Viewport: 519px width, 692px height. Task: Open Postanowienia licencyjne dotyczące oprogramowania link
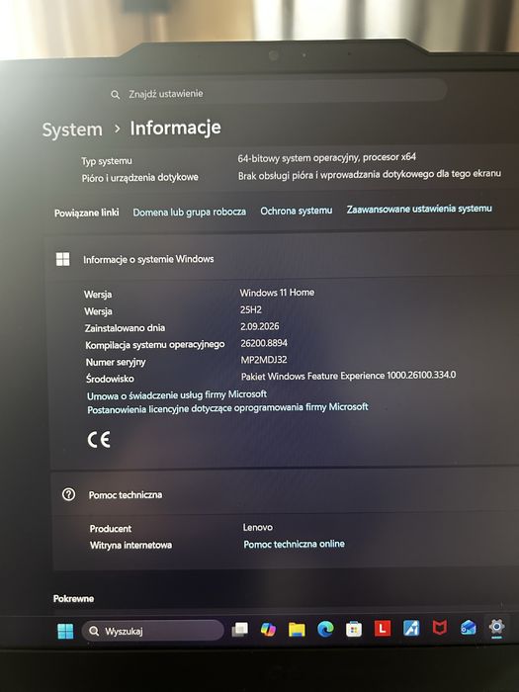pyautogui.click(x=227, y=408)
